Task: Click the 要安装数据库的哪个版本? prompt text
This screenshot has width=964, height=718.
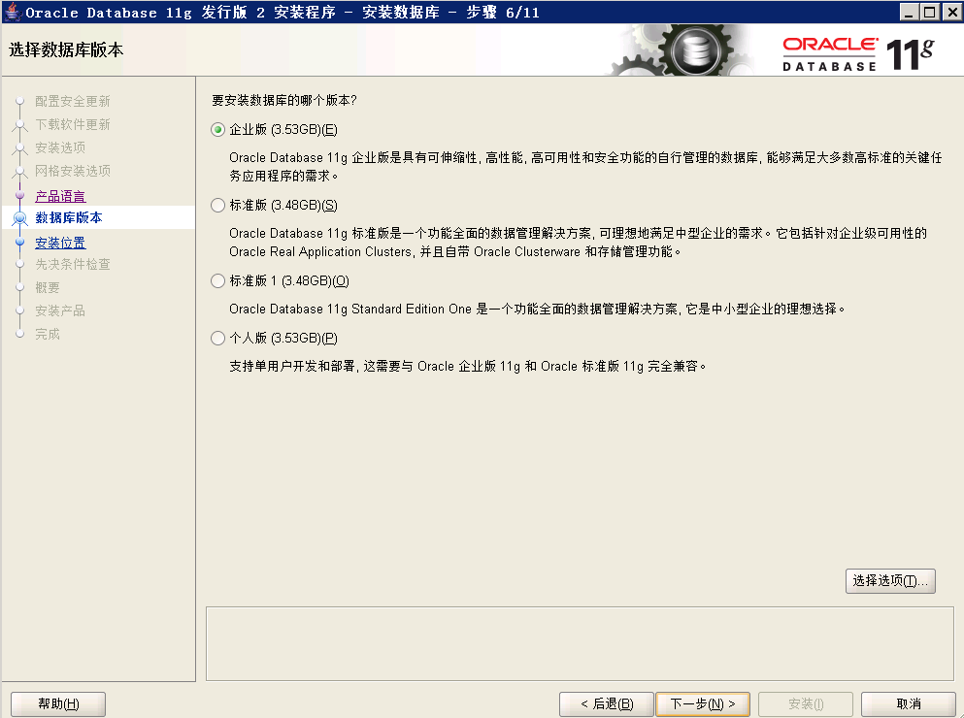Action: 284,100
